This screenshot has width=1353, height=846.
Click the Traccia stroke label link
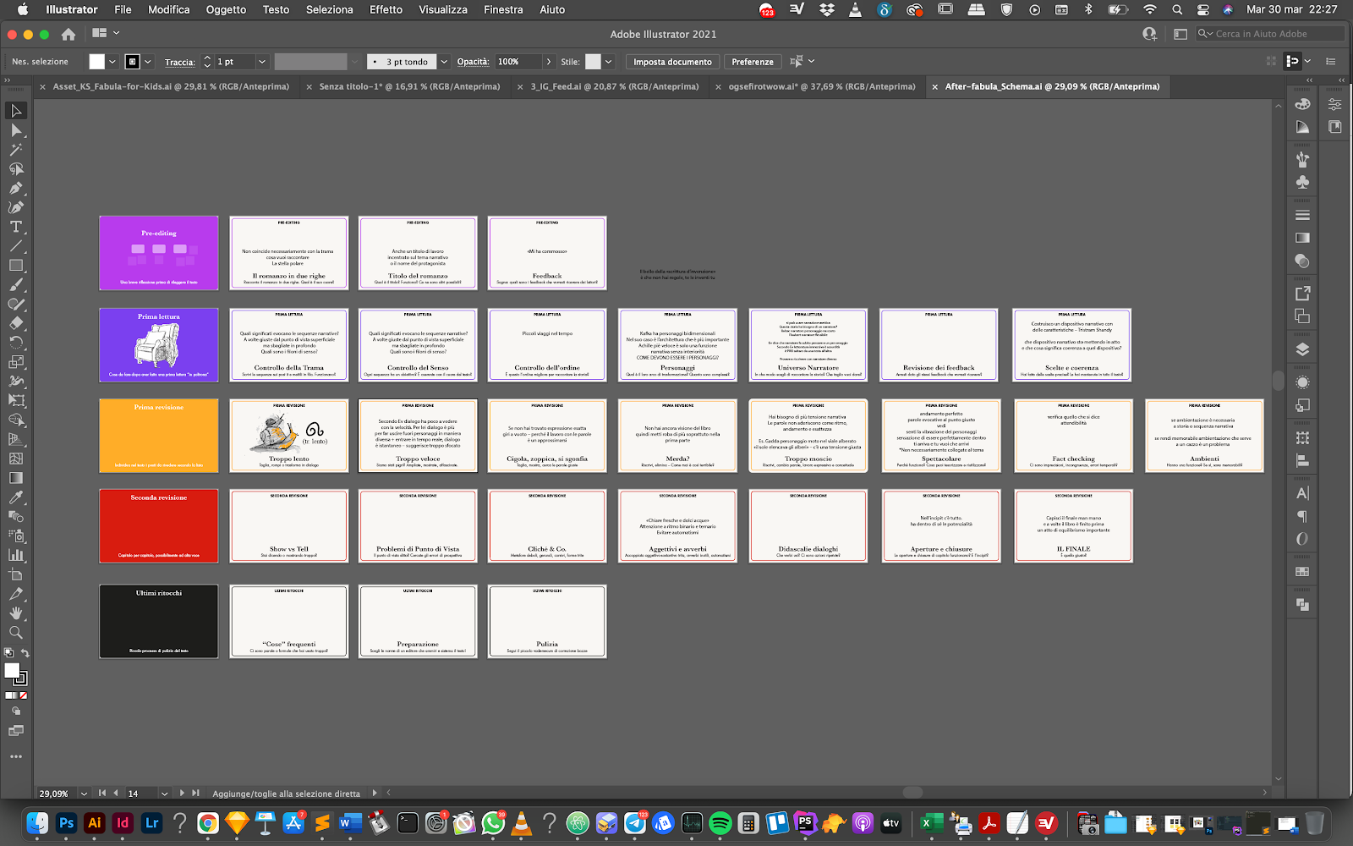pyautogui.click(x=179, y=62)
